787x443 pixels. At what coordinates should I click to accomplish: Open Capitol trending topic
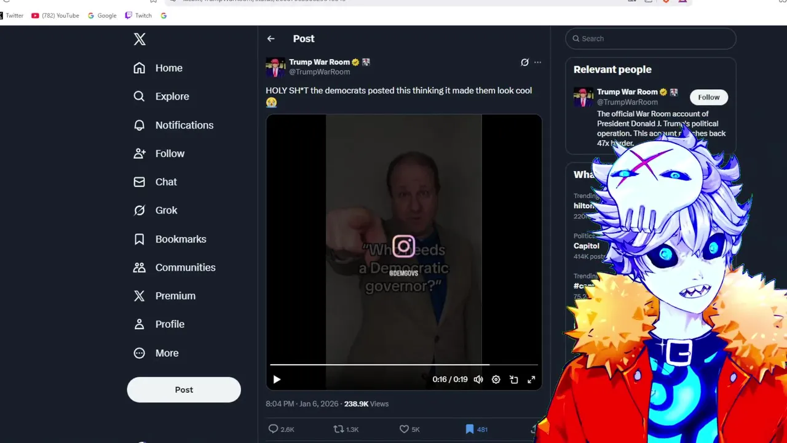(x=586, y=246)
